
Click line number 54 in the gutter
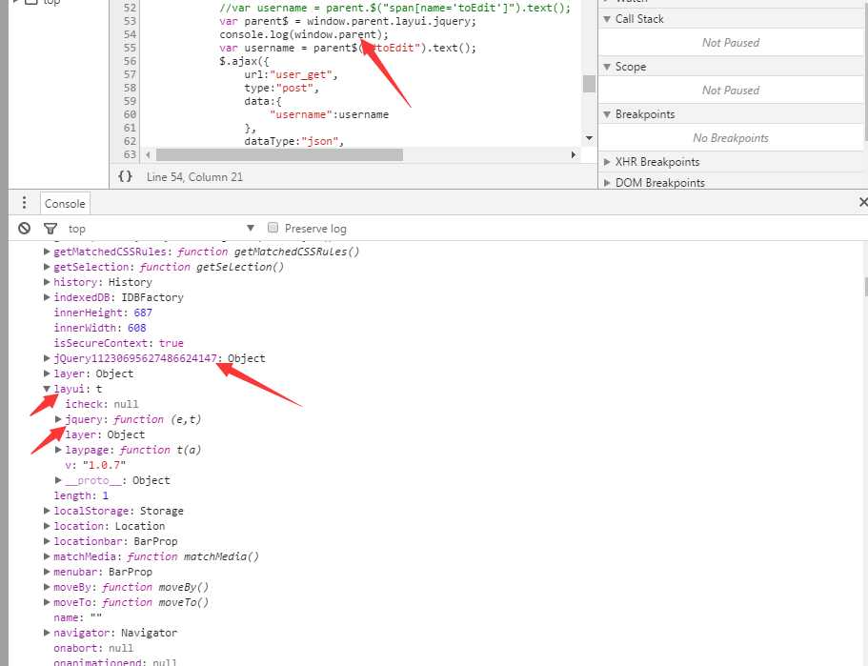click(x=130, y=34)
